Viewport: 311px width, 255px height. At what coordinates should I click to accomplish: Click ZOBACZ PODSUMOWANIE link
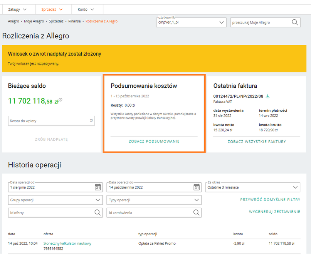point(154,141)
